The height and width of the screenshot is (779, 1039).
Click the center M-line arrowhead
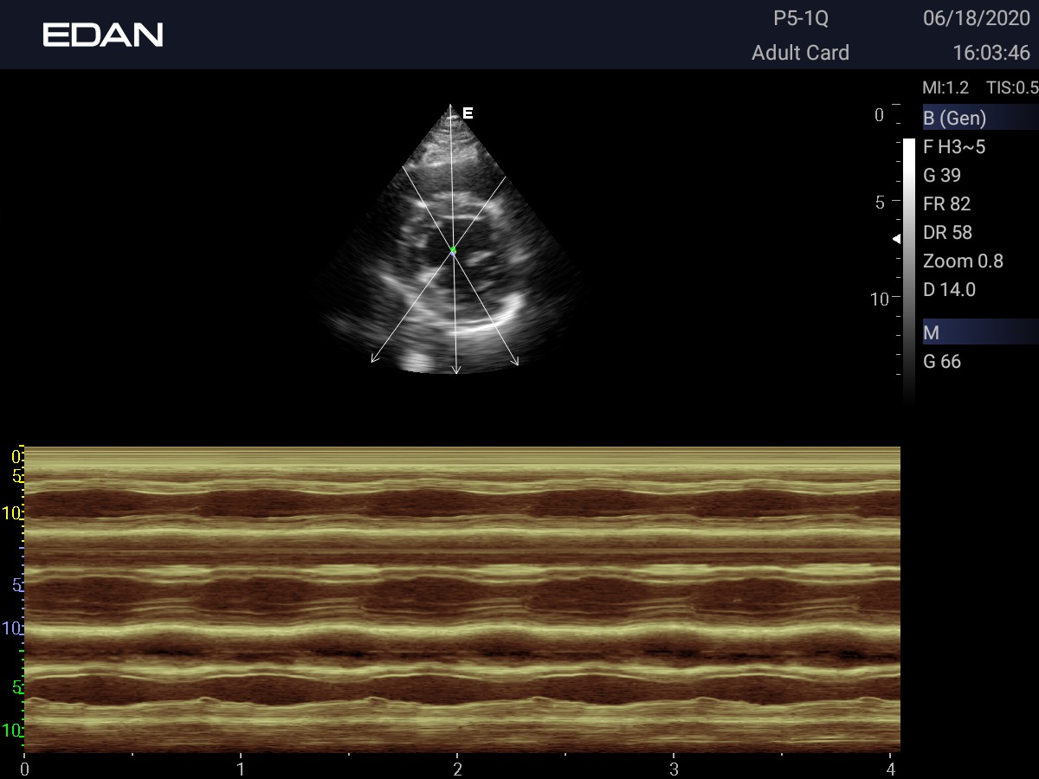tap(456, 370)
